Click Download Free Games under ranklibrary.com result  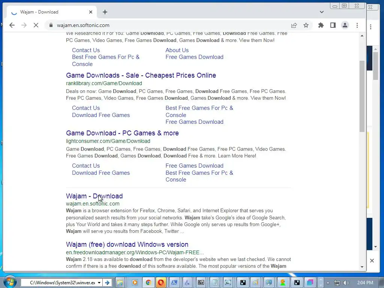point(101,115)
